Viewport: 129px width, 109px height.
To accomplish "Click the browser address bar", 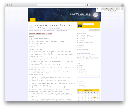I will (x=61, y=5).
